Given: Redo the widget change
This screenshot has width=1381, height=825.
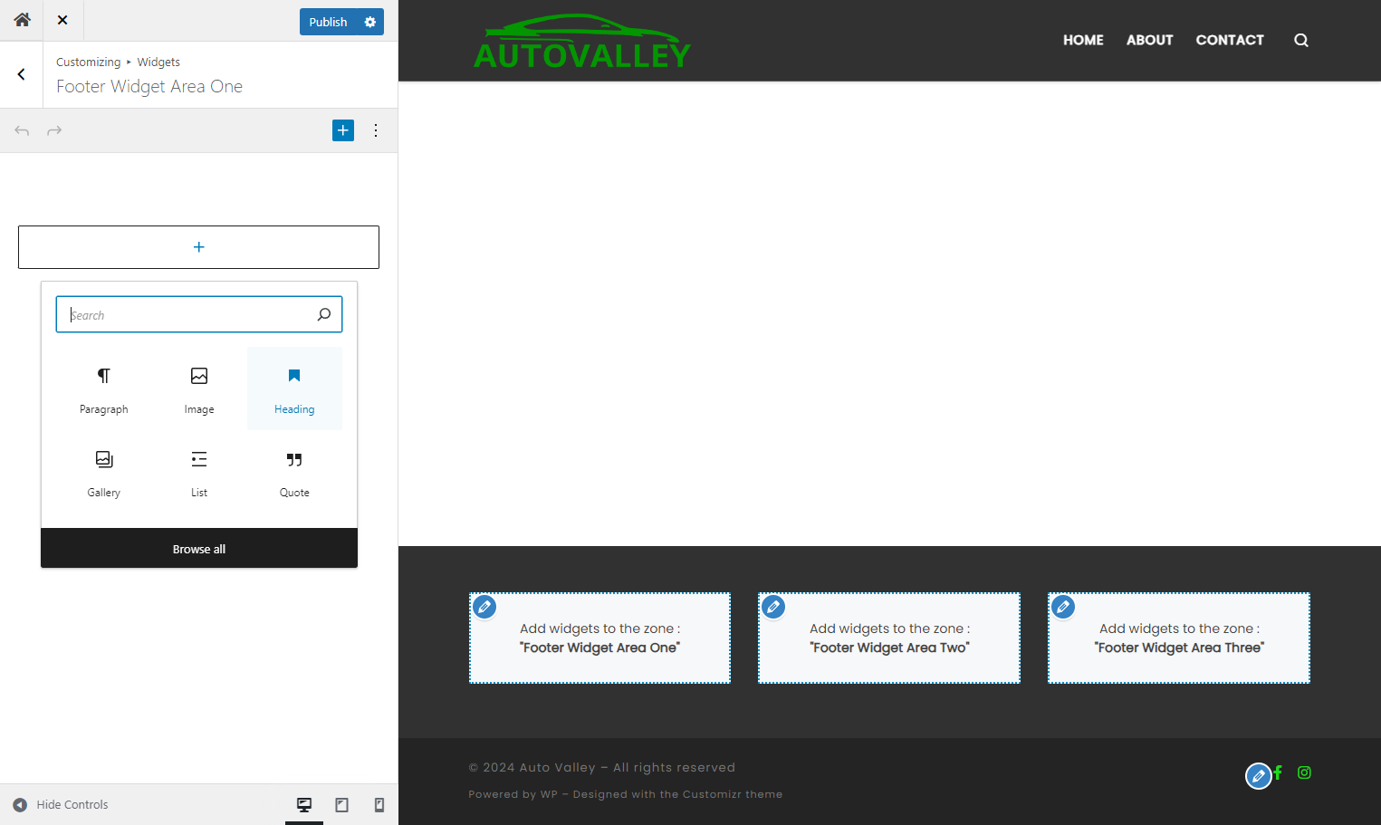Looking at the screenshot, I should tap(54, 130).
